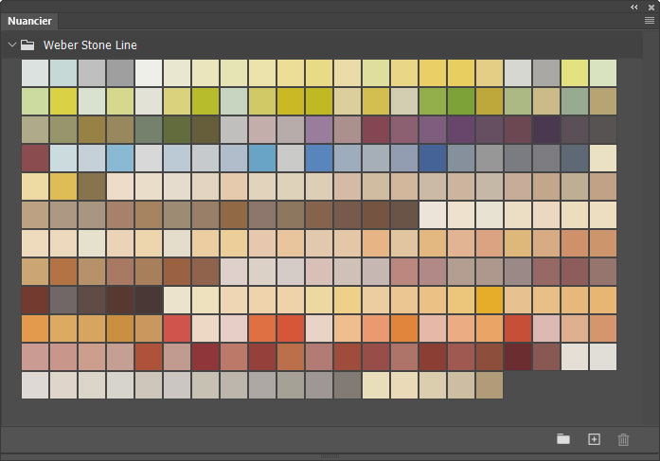This screenshot has height=461, width=660.
Task: Pick the last tan swatch in bottom row
Action: [x=490, y=385]
